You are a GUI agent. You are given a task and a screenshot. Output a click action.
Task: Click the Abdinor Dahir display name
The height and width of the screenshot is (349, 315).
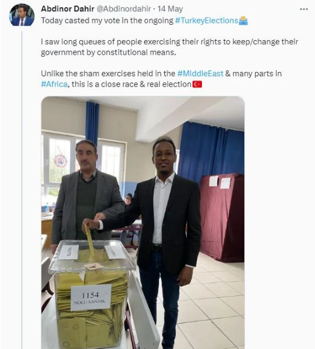[x=68, y=9]
